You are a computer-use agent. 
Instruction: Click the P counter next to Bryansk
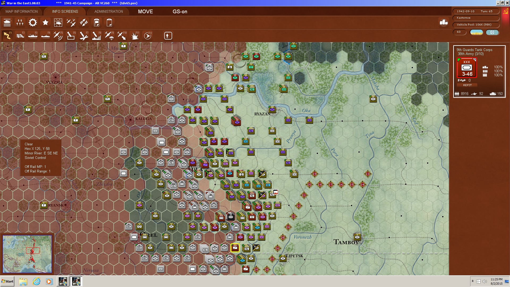click(x=44, y=205)
